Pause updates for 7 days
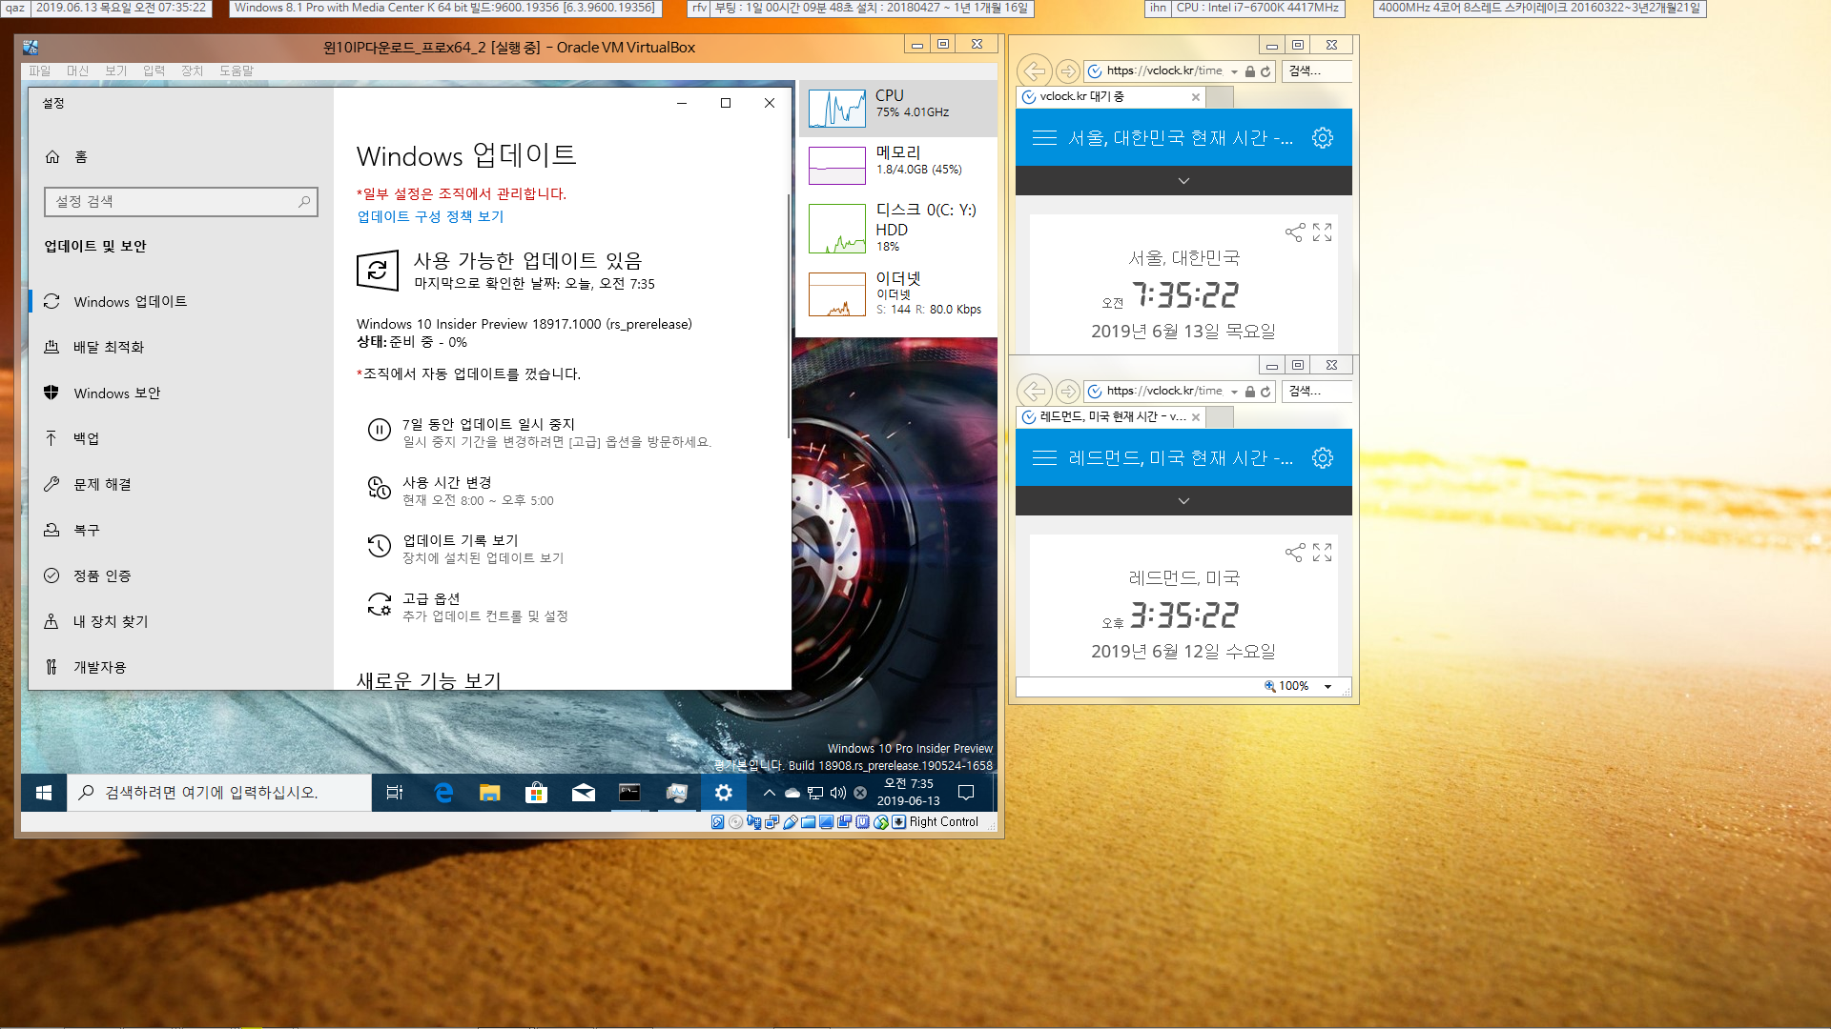1831x1029 pixels. tap(539, 433)
